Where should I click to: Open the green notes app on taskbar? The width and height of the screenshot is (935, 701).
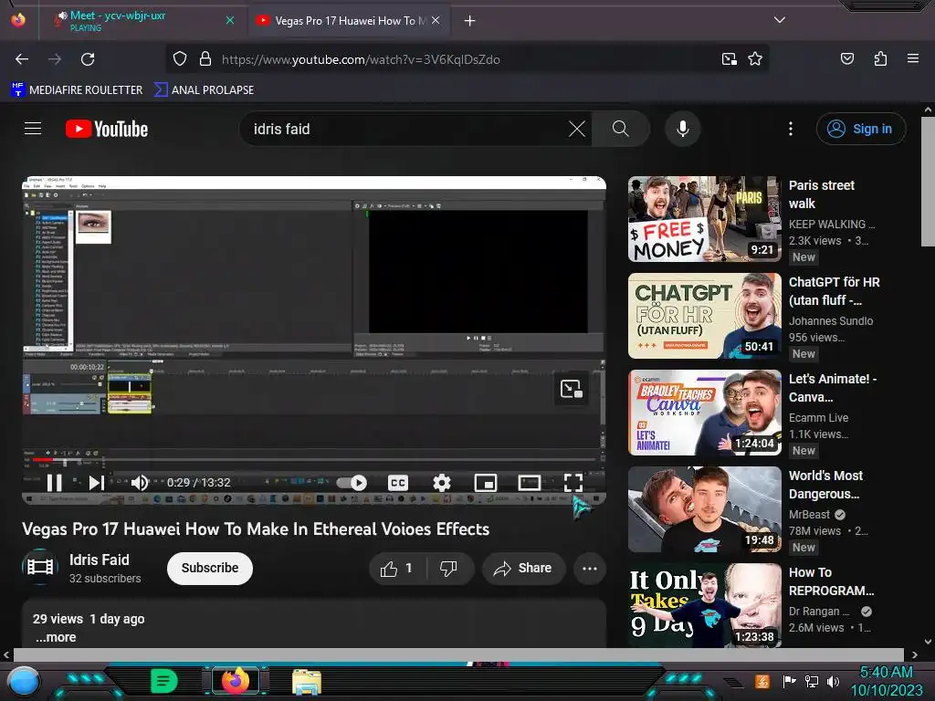164,681
